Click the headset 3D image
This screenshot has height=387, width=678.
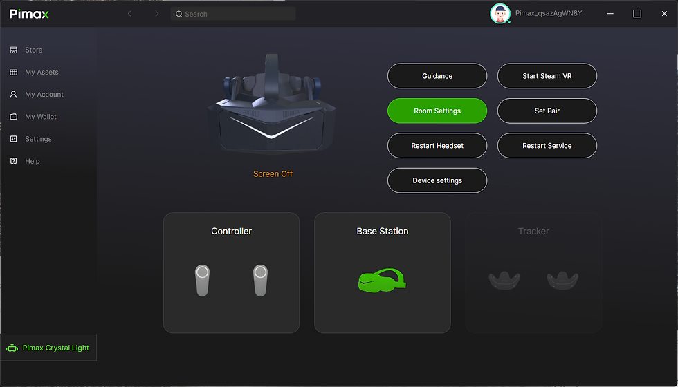[272, 104]
